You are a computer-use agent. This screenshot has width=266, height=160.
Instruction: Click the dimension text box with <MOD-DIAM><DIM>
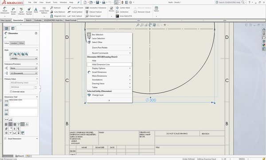(23, 103)
